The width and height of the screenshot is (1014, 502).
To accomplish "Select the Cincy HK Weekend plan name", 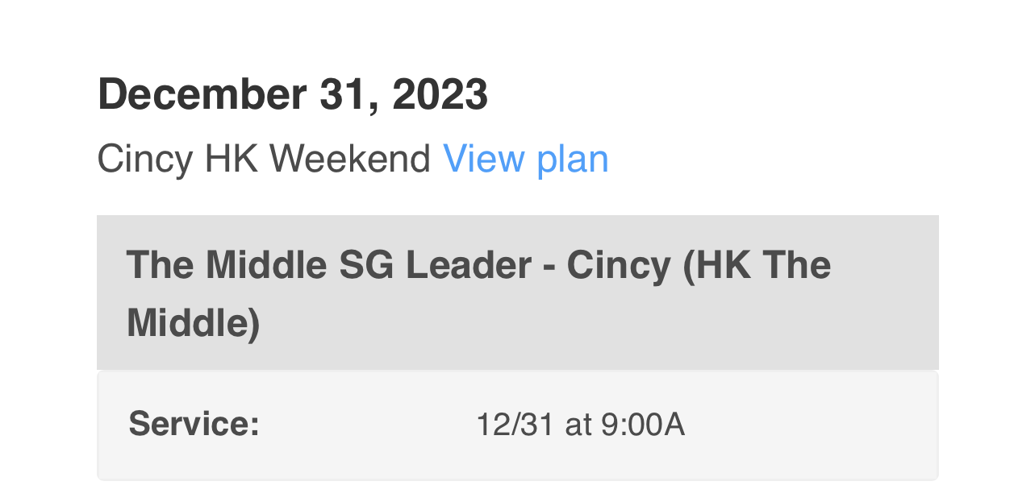I will [x=264, y=159].
